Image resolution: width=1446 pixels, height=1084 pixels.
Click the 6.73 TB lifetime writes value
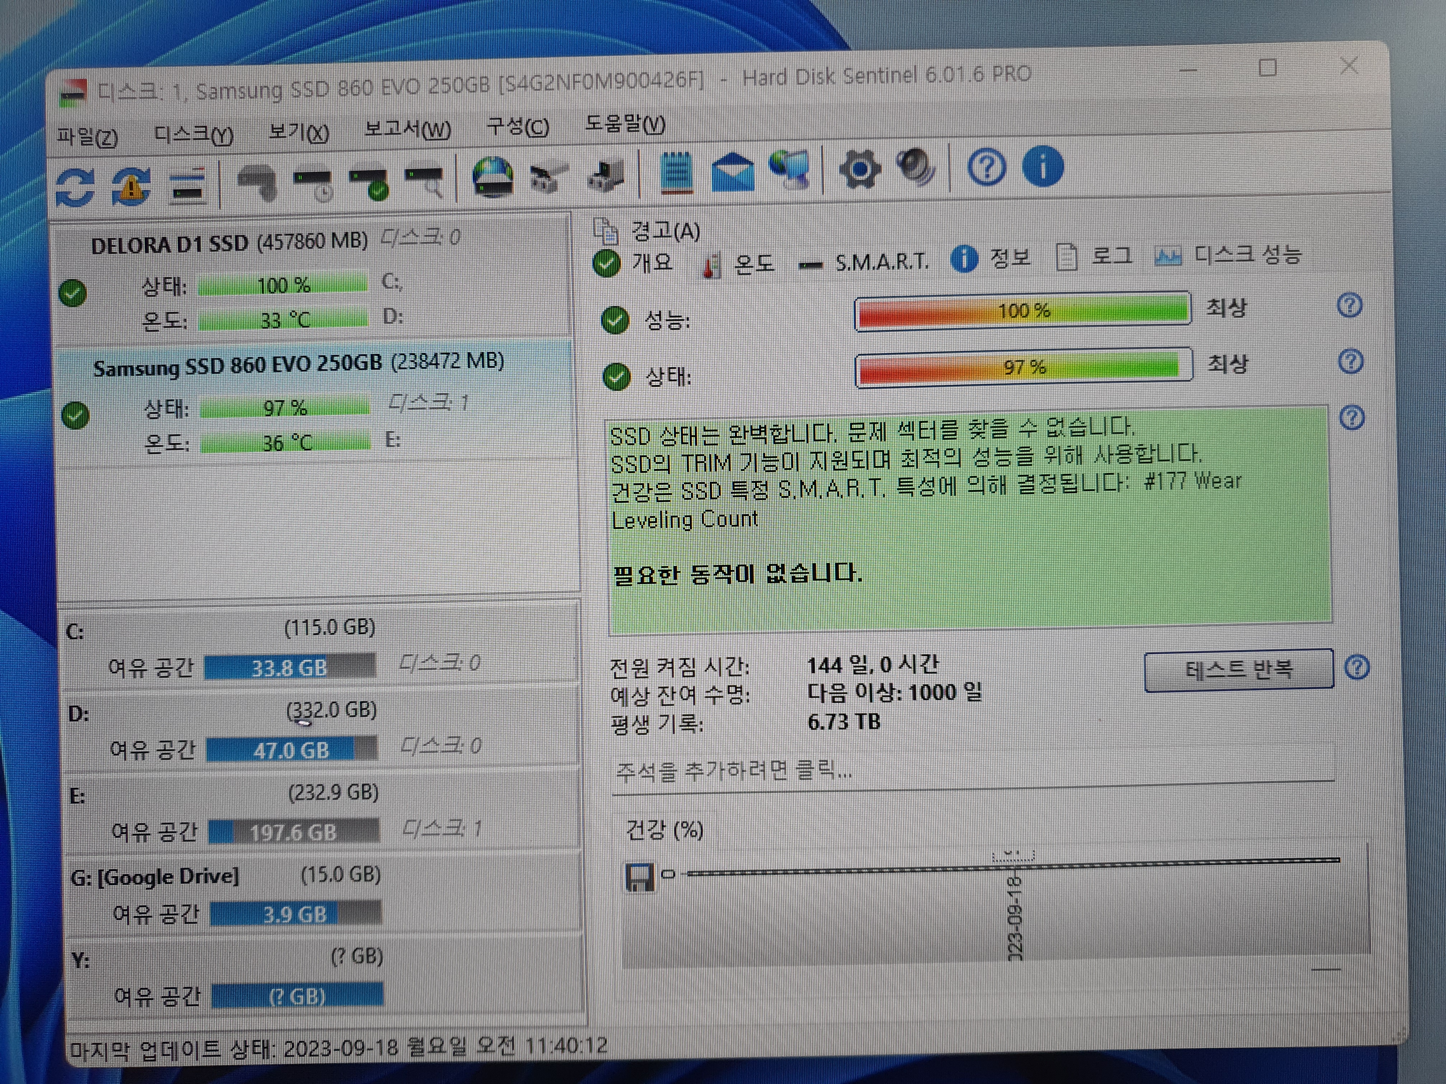point(844,722)
